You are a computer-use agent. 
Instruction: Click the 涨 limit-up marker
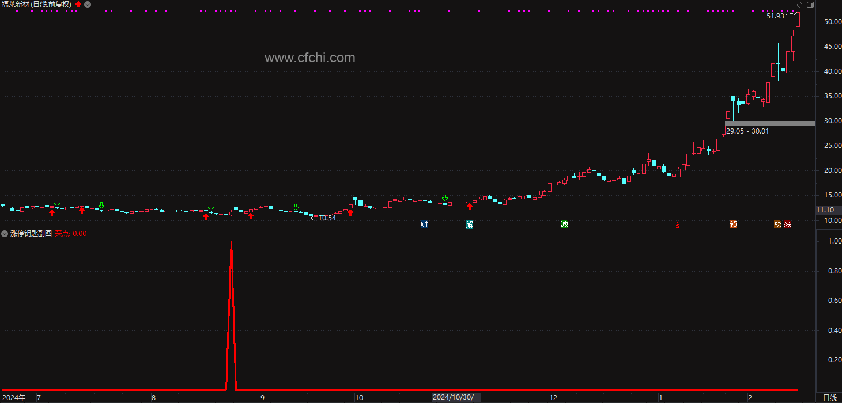click(x=787, y=225)
